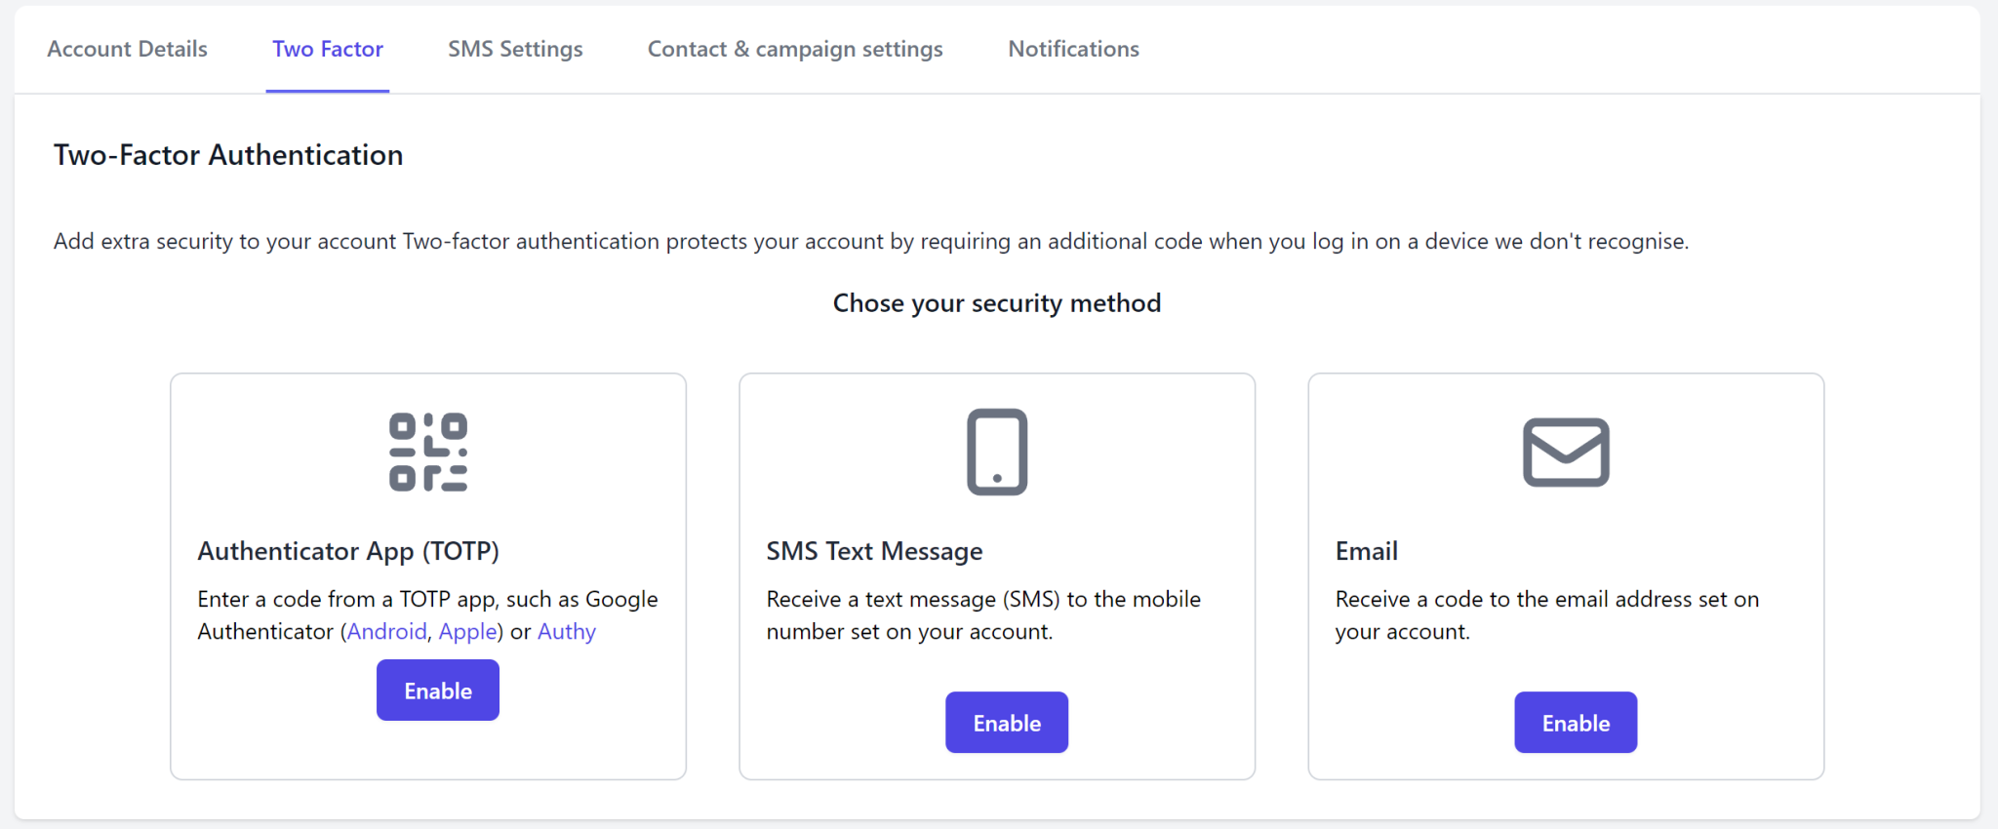Open the Authy link
The image size is (1998, 829).
(x=567, y=631)
